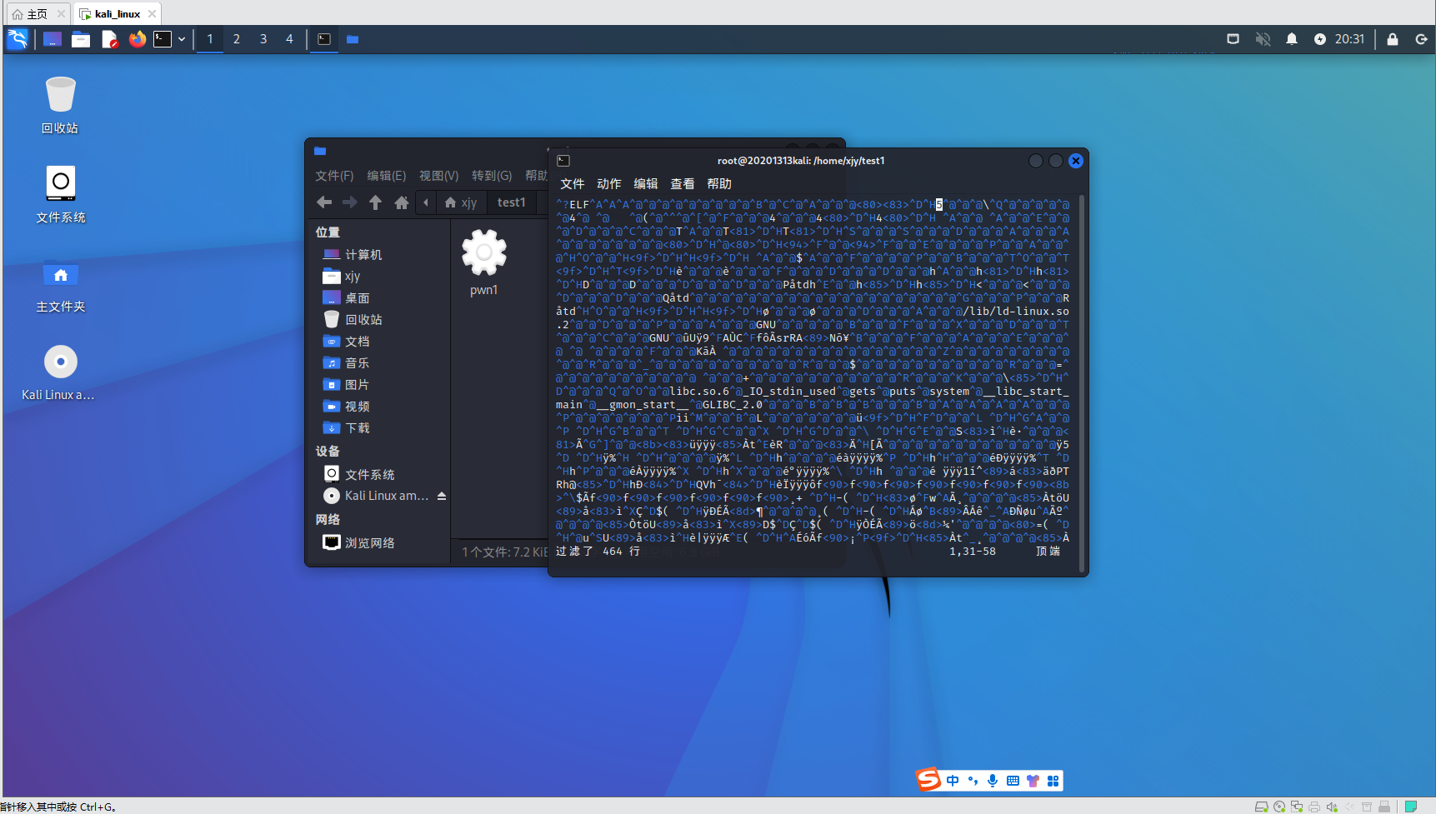The height and width of the screenshot is (814, 1436).
Task: Open the input method toolbox grid
Action: pos(1053,781)
